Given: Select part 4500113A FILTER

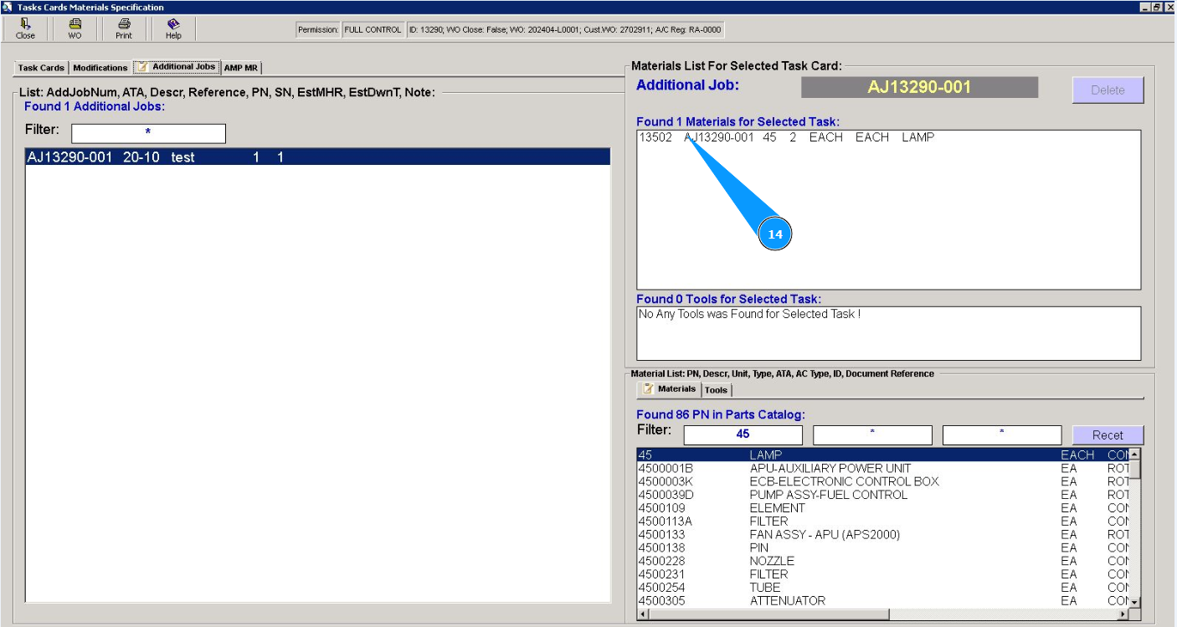Looking at the screenshot, I should (x=883, y=522).
